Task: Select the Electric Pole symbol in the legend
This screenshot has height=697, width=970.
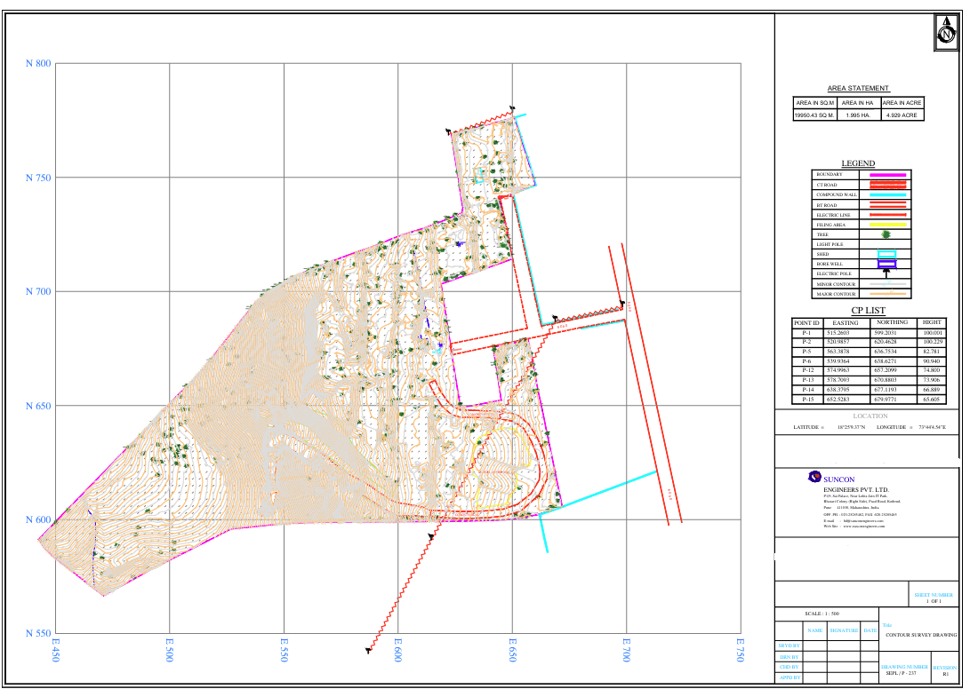Action: (x=886, y=273)
